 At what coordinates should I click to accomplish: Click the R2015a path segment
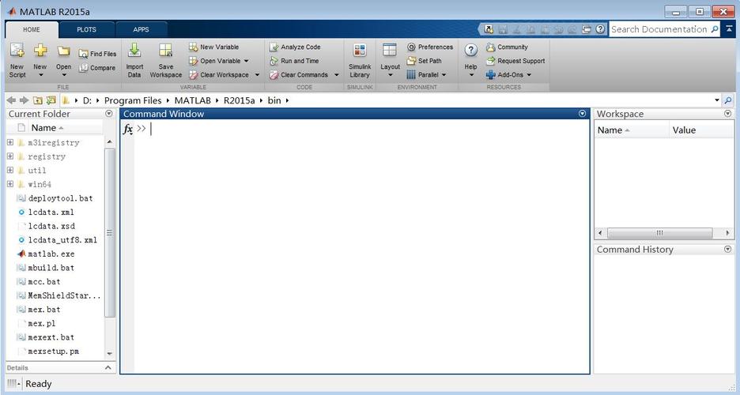pos(239,100)
